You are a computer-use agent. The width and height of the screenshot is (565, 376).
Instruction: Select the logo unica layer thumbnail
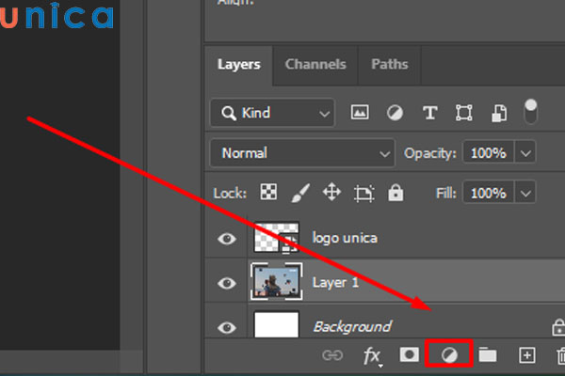276,238
